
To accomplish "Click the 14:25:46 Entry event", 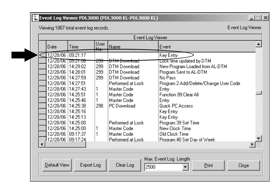I will click(x=164, y=100).
